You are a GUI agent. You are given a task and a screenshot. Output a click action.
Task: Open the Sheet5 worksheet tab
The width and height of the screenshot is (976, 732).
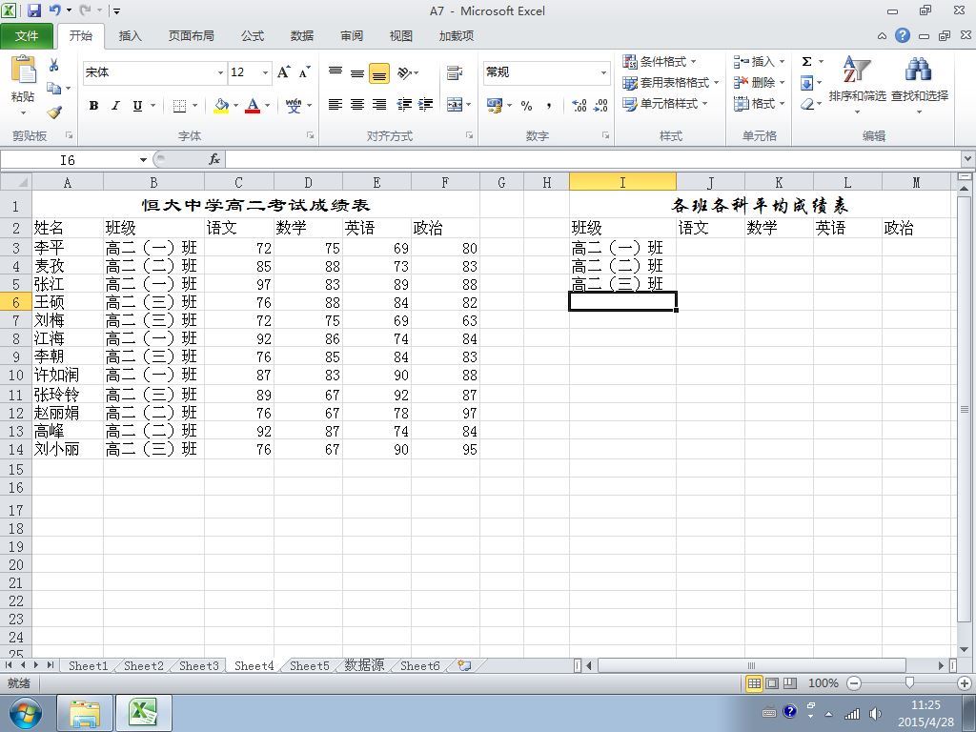coord(310,666)
